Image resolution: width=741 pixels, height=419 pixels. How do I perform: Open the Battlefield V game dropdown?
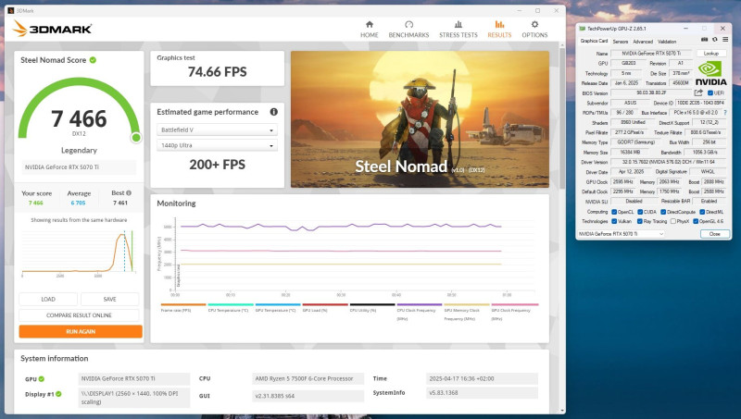click(217, 129)
